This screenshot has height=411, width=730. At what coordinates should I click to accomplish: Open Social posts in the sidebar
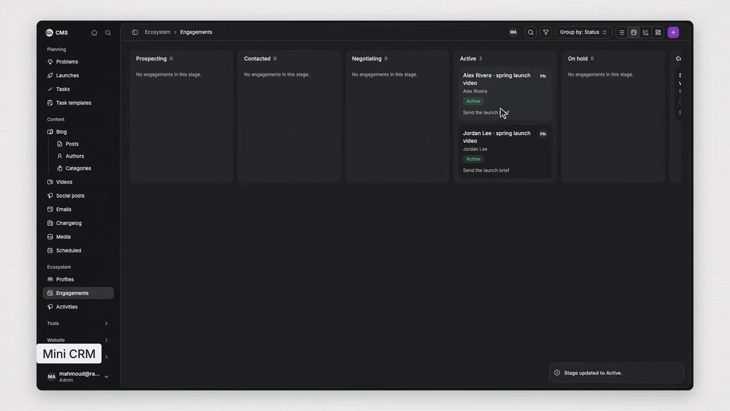coord(78,196)
